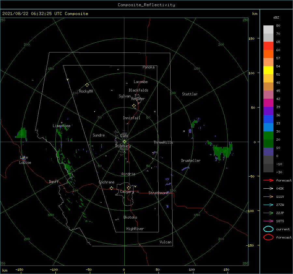Viewport: 293px width, 274px height.
Task: Click the Innisfail label
Action: (132, 118)
